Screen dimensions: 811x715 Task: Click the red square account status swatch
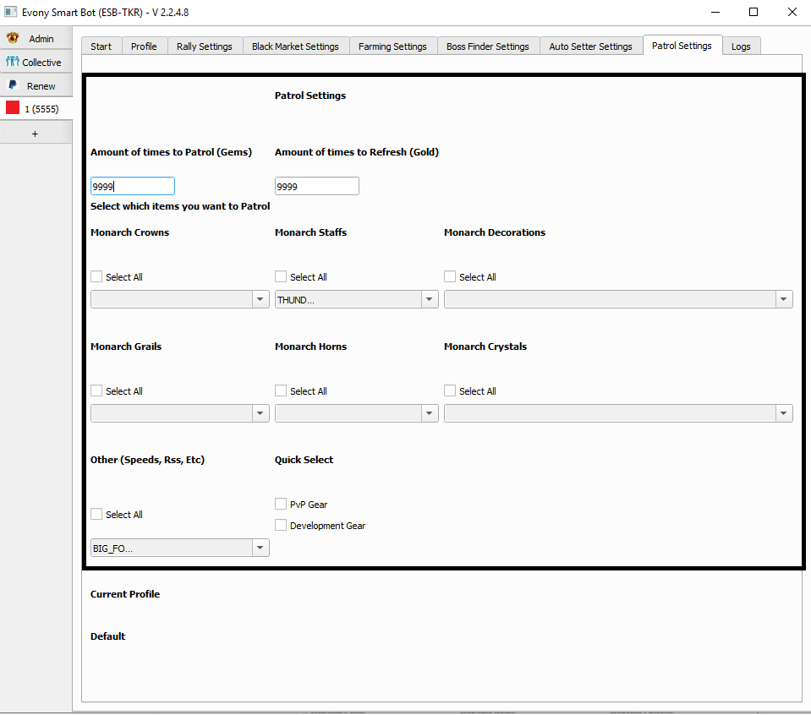click(13, 108)
